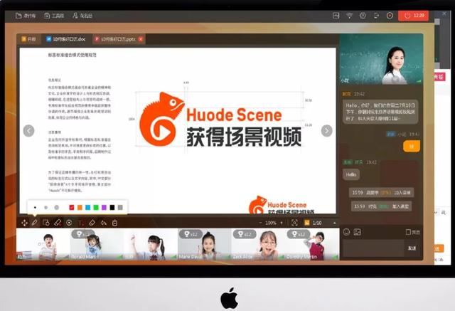Click the chat Send button
Viewport: 455px width, 311px height.
pyautogui.click(x=412, y=248)
